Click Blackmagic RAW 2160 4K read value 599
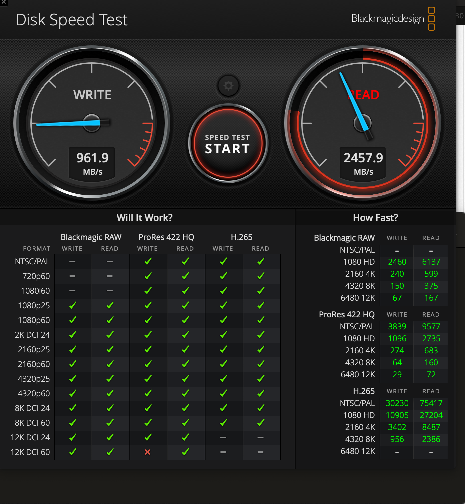Viewport: 465px width, 504px height. (431, 274)
